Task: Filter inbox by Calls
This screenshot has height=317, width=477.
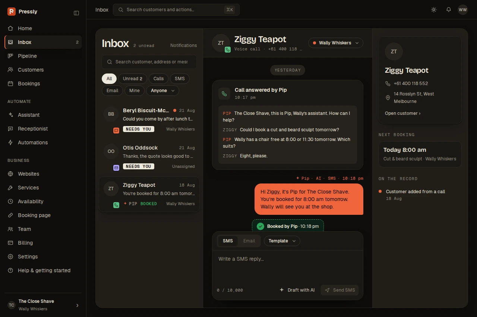Action: point(158,79)
